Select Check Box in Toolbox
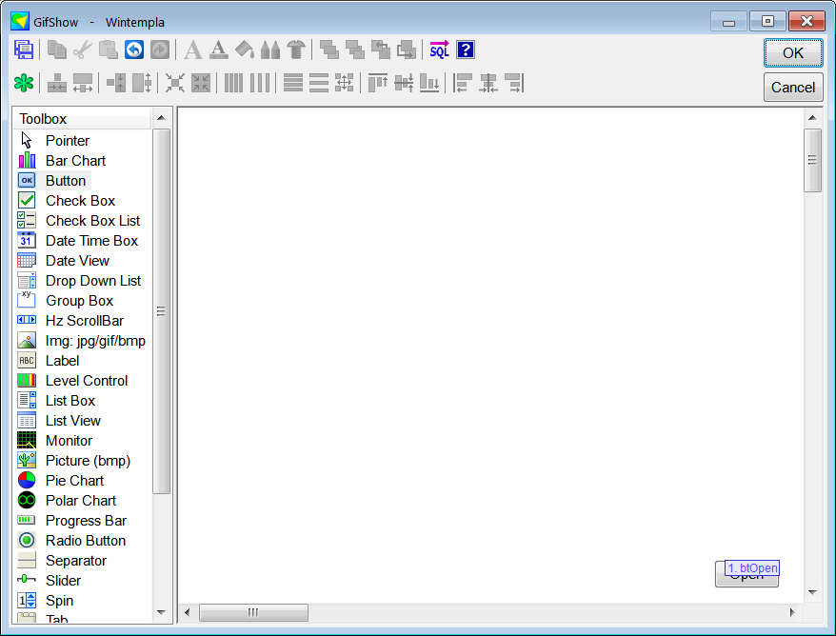Screen dimensions: 836x636 81,201
